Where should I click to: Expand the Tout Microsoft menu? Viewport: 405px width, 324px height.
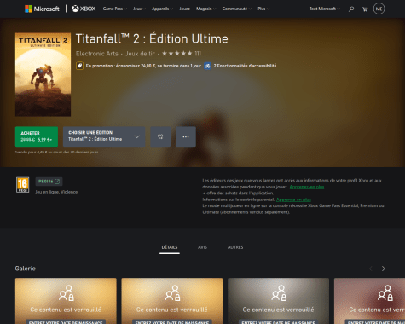point(325,9)
